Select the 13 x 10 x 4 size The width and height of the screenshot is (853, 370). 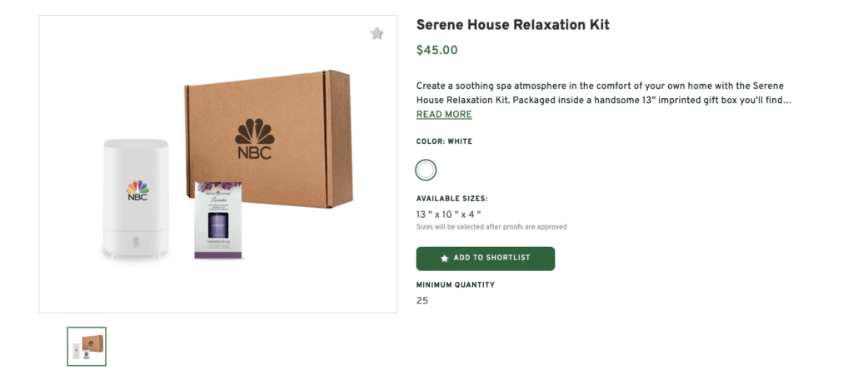449,215
